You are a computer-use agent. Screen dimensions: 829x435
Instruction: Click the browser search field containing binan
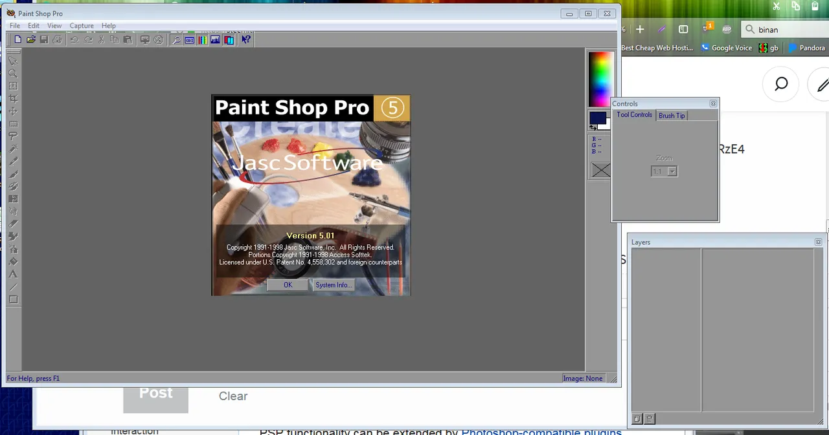786,29
